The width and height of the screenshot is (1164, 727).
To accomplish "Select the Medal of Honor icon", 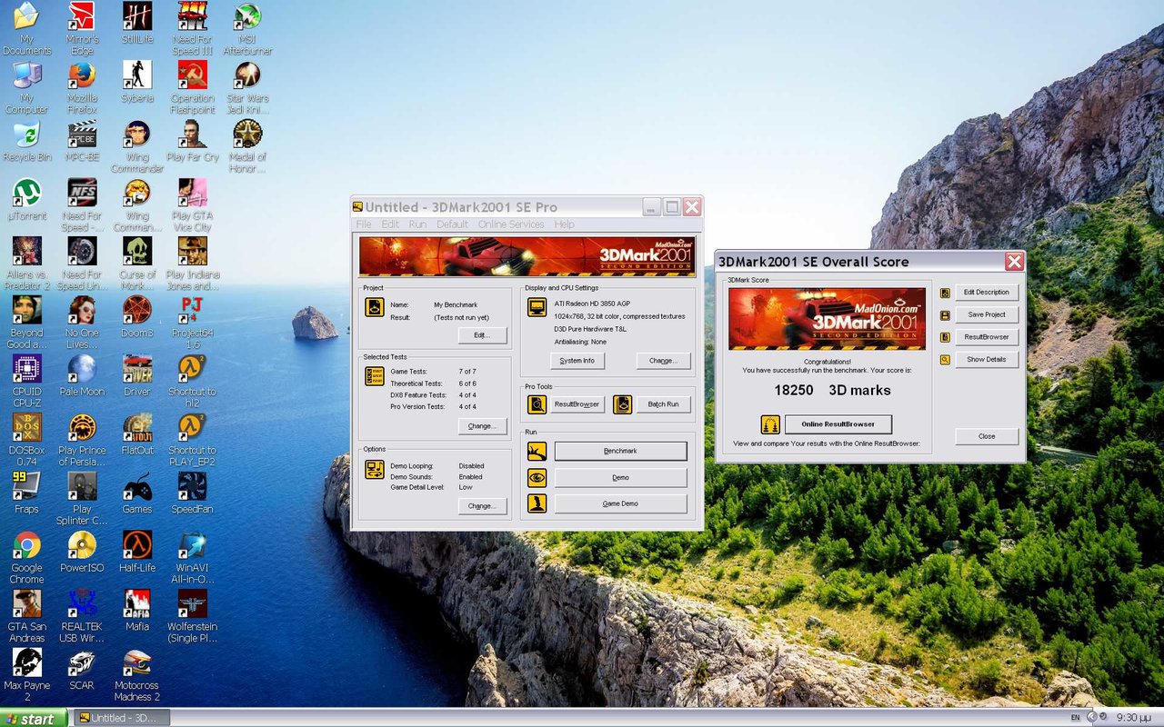I will (246, 145).
